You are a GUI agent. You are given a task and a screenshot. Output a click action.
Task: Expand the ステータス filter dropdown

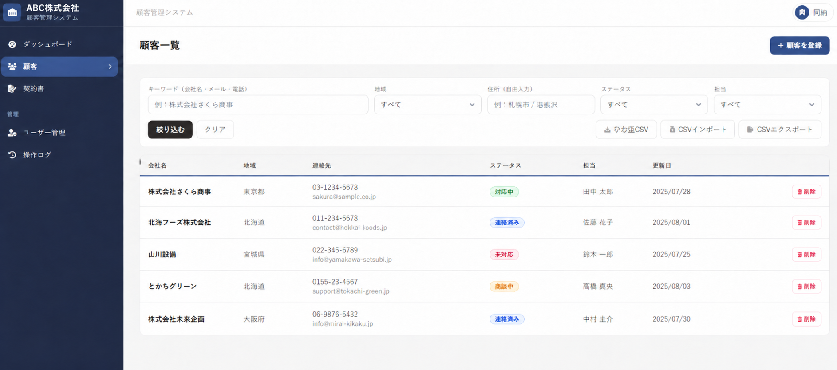pos(654,105)
